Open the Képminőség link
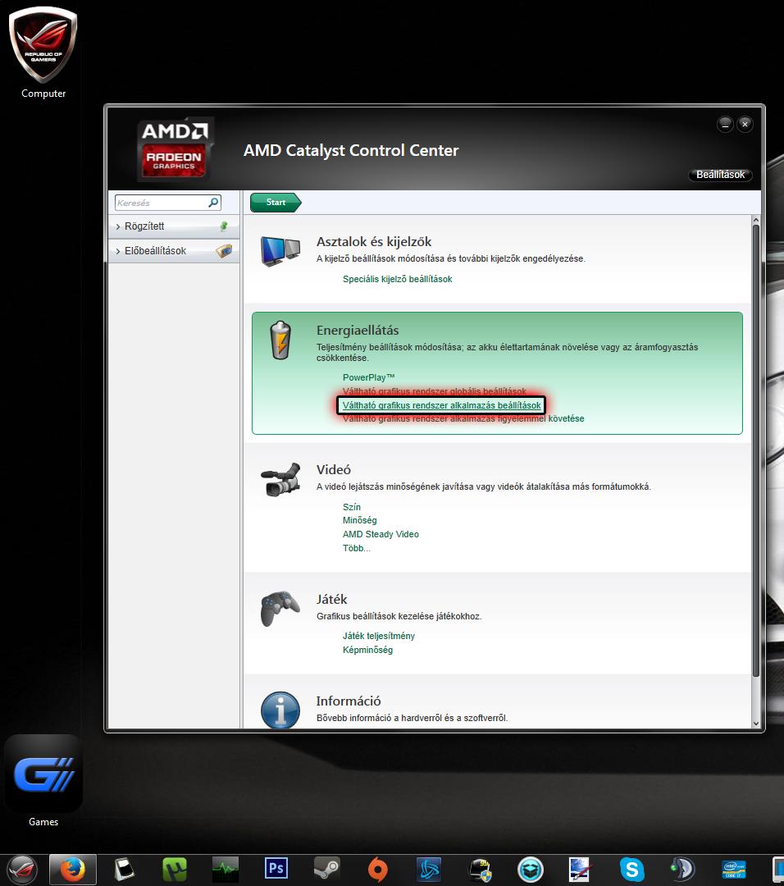 pyautogui.click(x=367, y=650)
